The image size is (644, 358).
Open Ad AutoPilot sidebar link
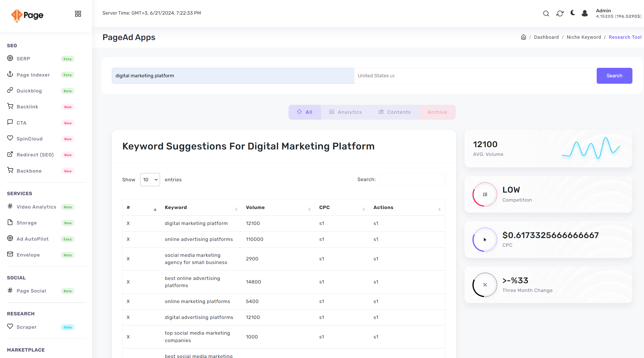point(33,239)
